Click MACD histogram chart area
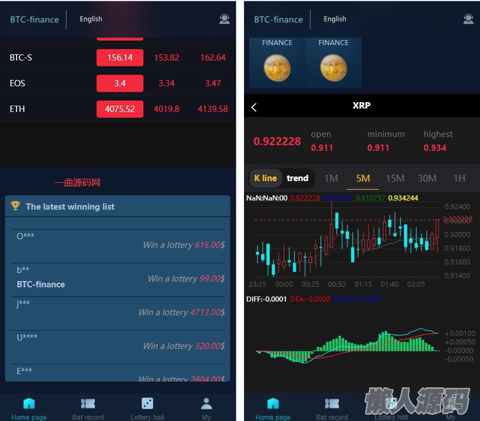The height and width of the screenshot is (421, 480). (347, 347)
